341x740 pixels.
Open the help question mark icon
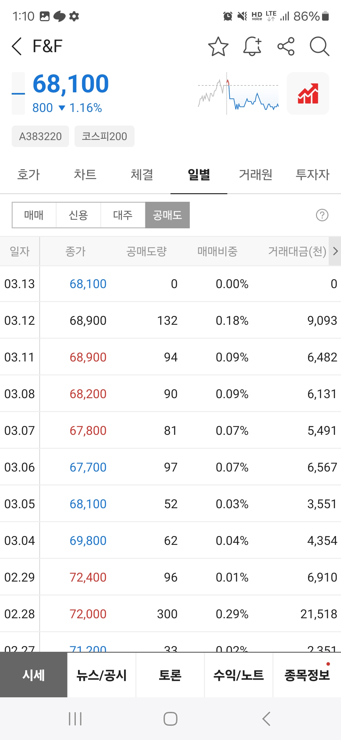pyautogui.click(x=322, y=215)
